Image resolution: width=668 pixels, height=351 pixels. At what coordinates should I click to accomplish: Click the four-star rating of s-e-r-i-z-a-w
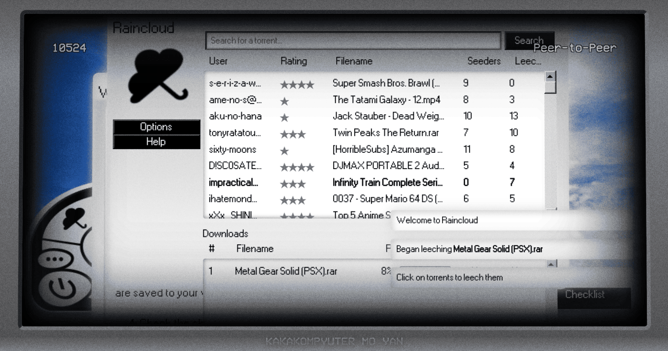tap(297, 84)
